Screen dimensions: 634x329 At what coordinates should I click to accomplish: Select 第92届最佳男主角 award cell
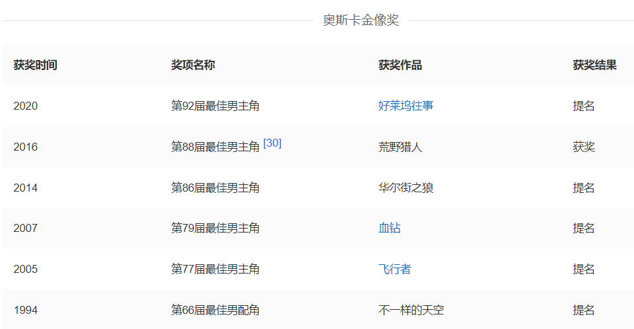pyautogui.click(x=215, y=106)
